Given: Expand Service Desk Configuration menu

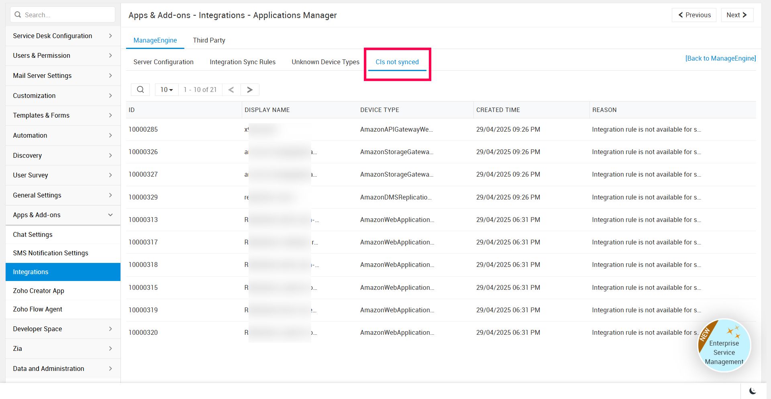Looking at the screenshot, I should [x=63, y=36].
